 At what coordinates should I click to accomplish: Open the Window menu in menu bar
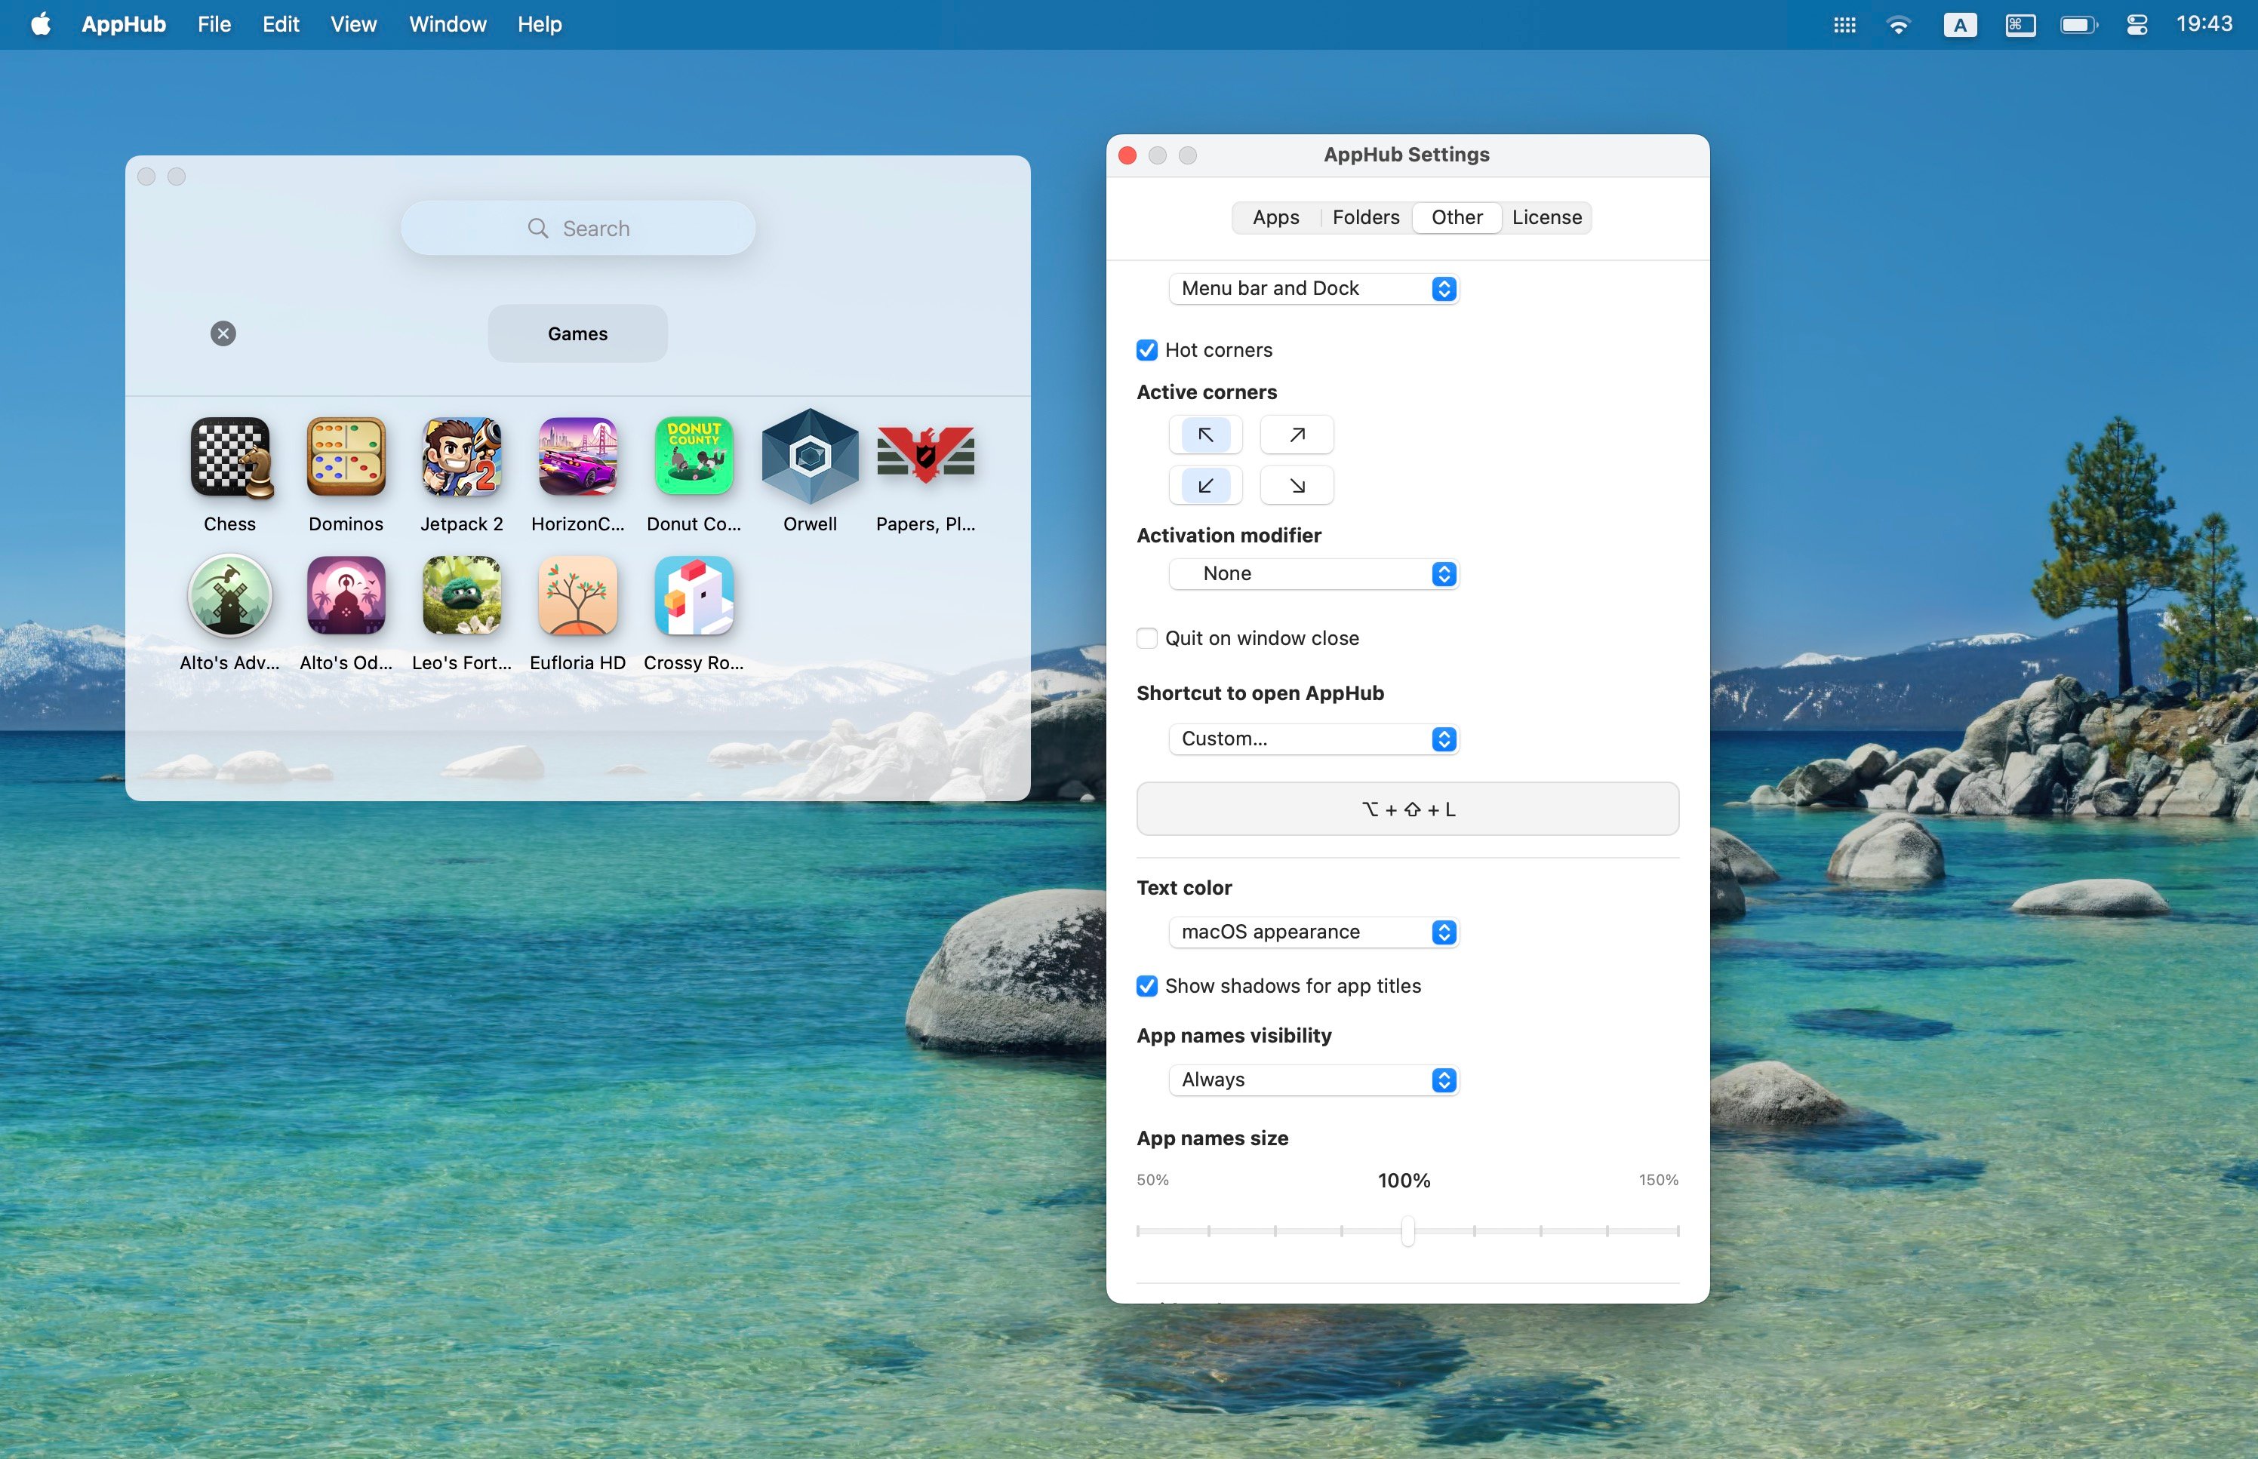tap(448, 25)
